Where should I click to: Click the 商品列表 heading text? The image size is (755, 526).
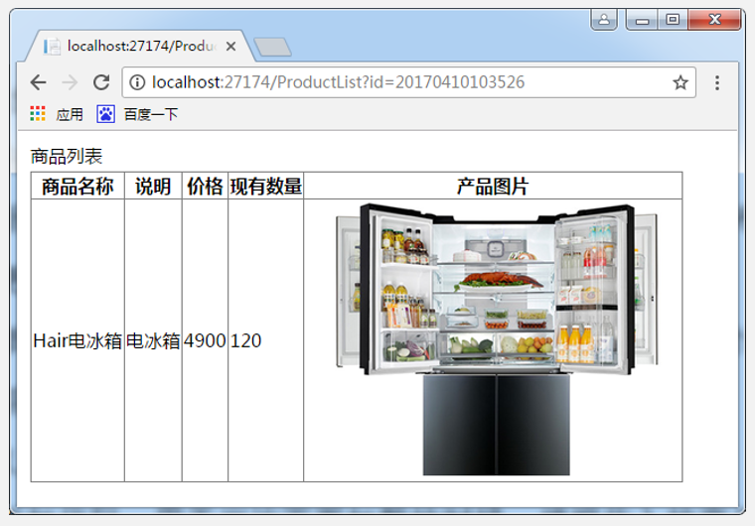click(67, 157)
